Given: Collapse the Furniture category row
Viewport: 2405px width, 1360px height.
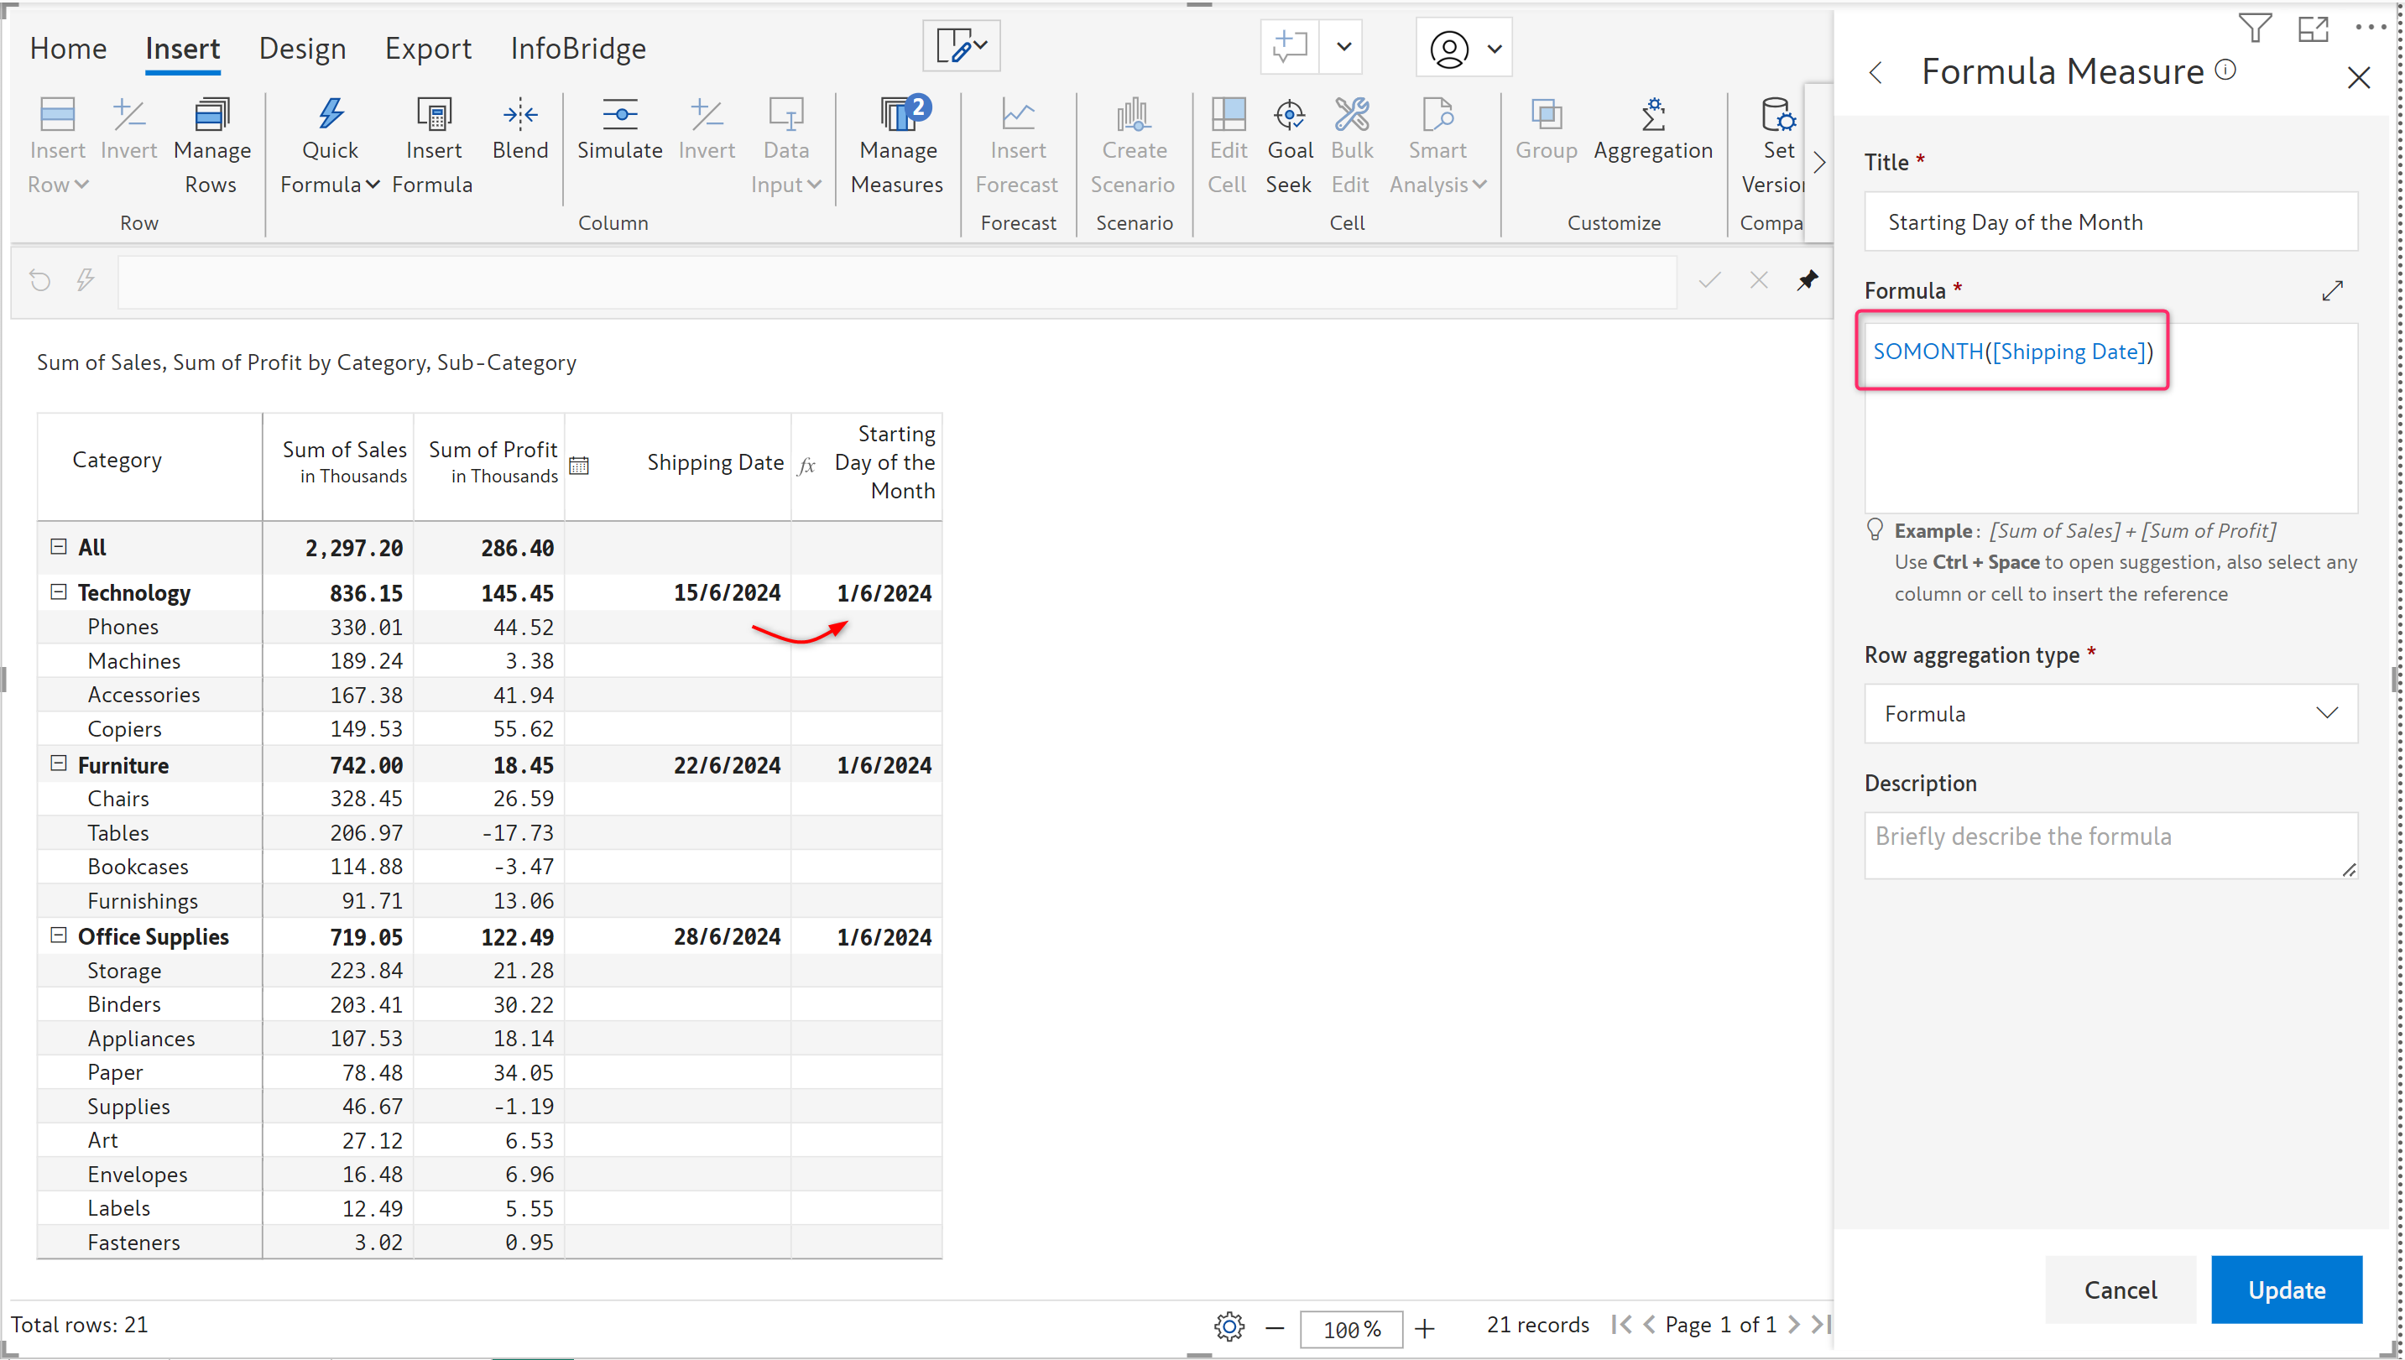Looking at the screenshot, I should click(x=59, y=764).
